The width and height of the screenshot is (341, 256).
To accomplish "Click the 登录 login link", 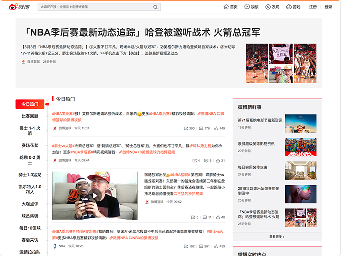I will 328,7.
